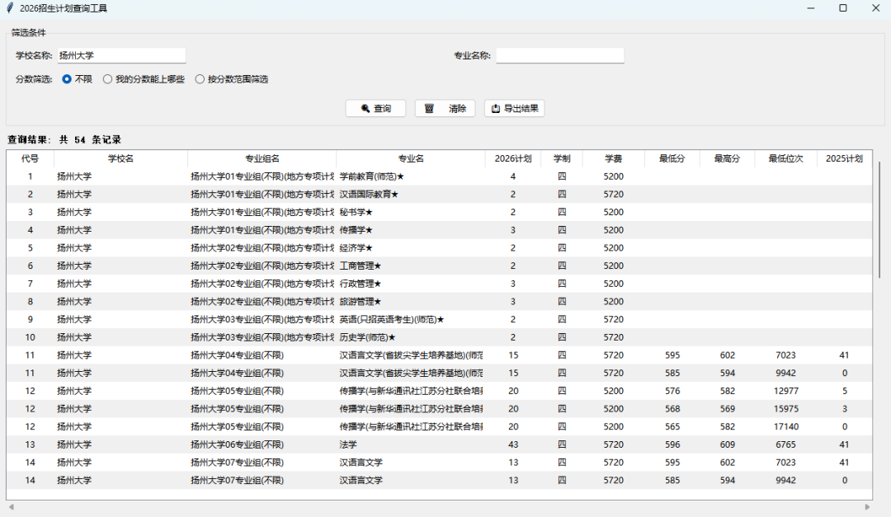Click 最低分 value 576

(672, 391)
